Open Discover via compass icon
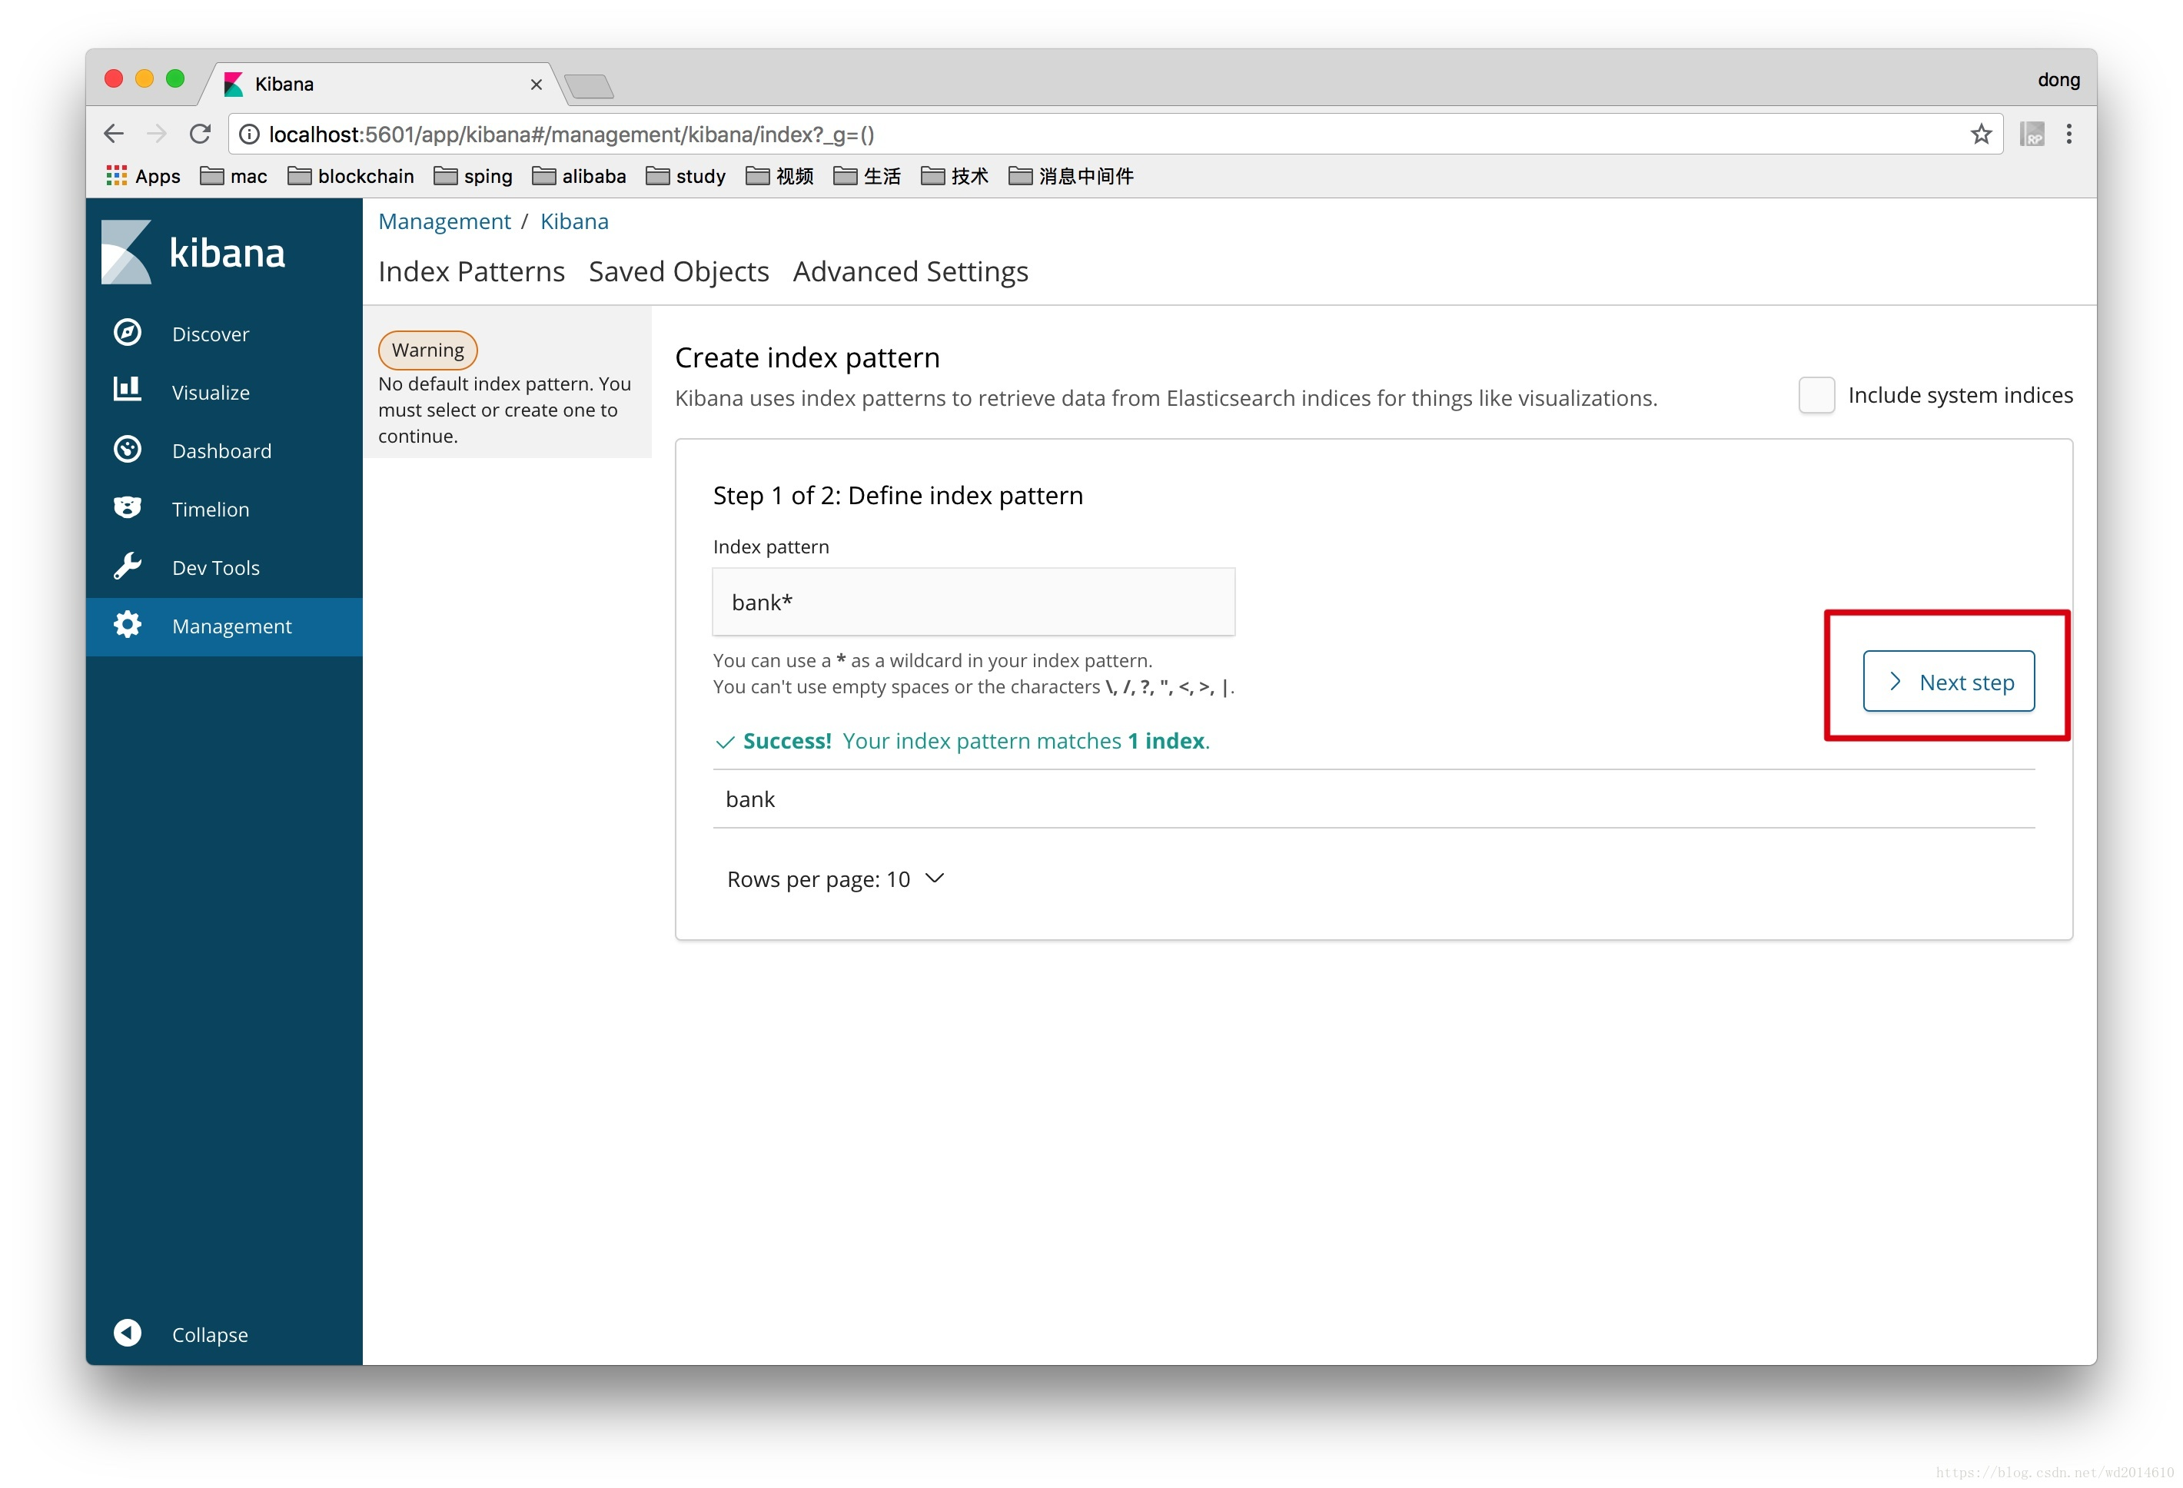The width and height of the screenshot is (2183, 1488). (128, 334)
